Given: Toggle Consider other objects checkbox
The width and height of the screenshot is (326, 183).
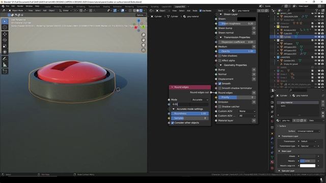Looking at the screenshot, I should click(x=173, y=123).
